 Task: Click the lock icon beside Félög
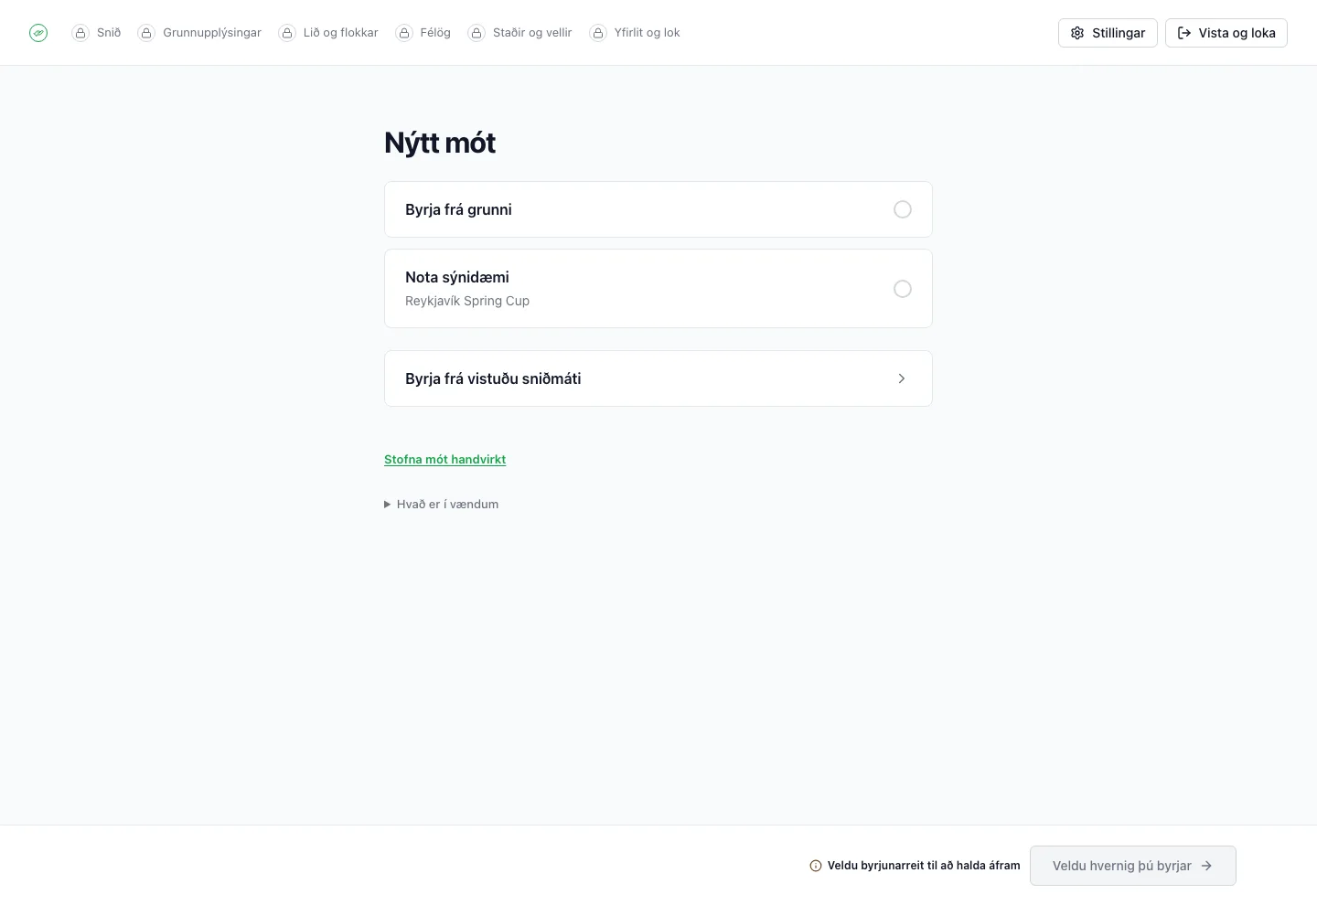(x=404, y=33)
